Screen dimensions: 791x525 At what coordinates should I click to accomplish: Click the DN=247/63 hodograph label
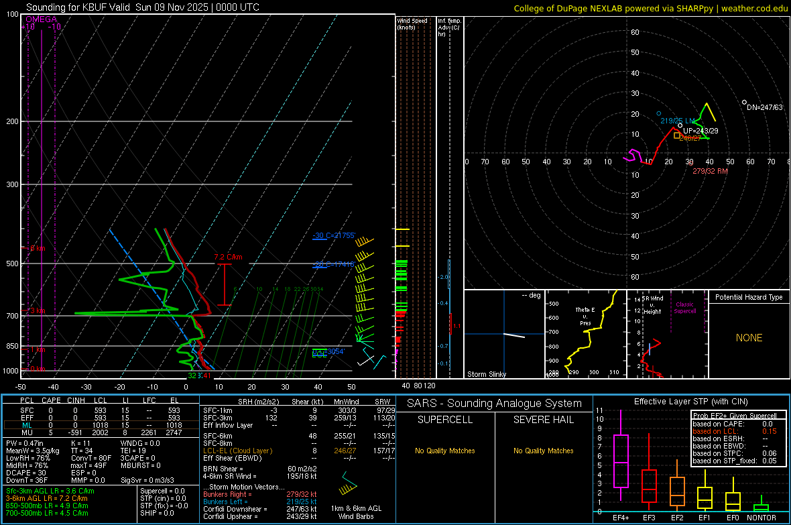(765, 107)
